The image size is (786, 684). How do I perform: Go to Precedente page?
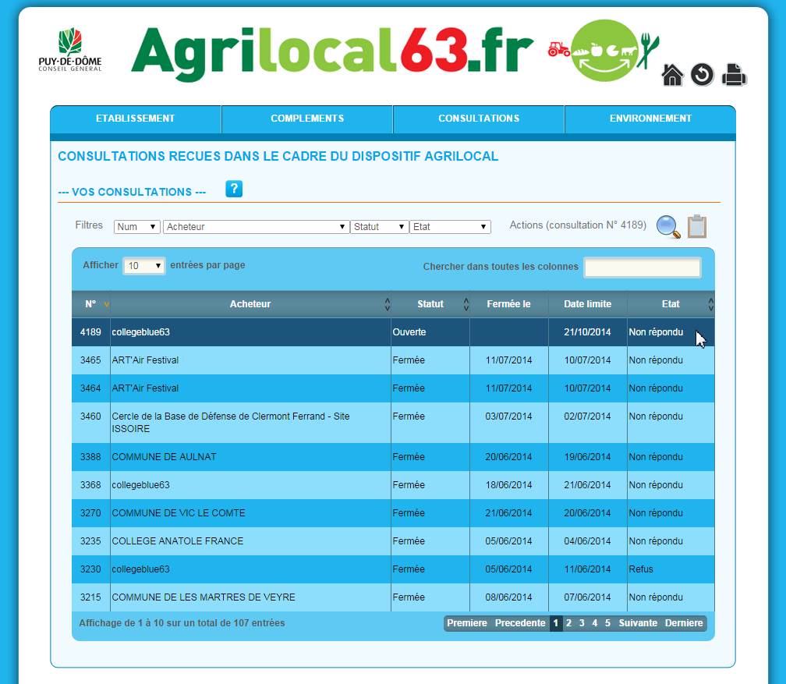520,623
